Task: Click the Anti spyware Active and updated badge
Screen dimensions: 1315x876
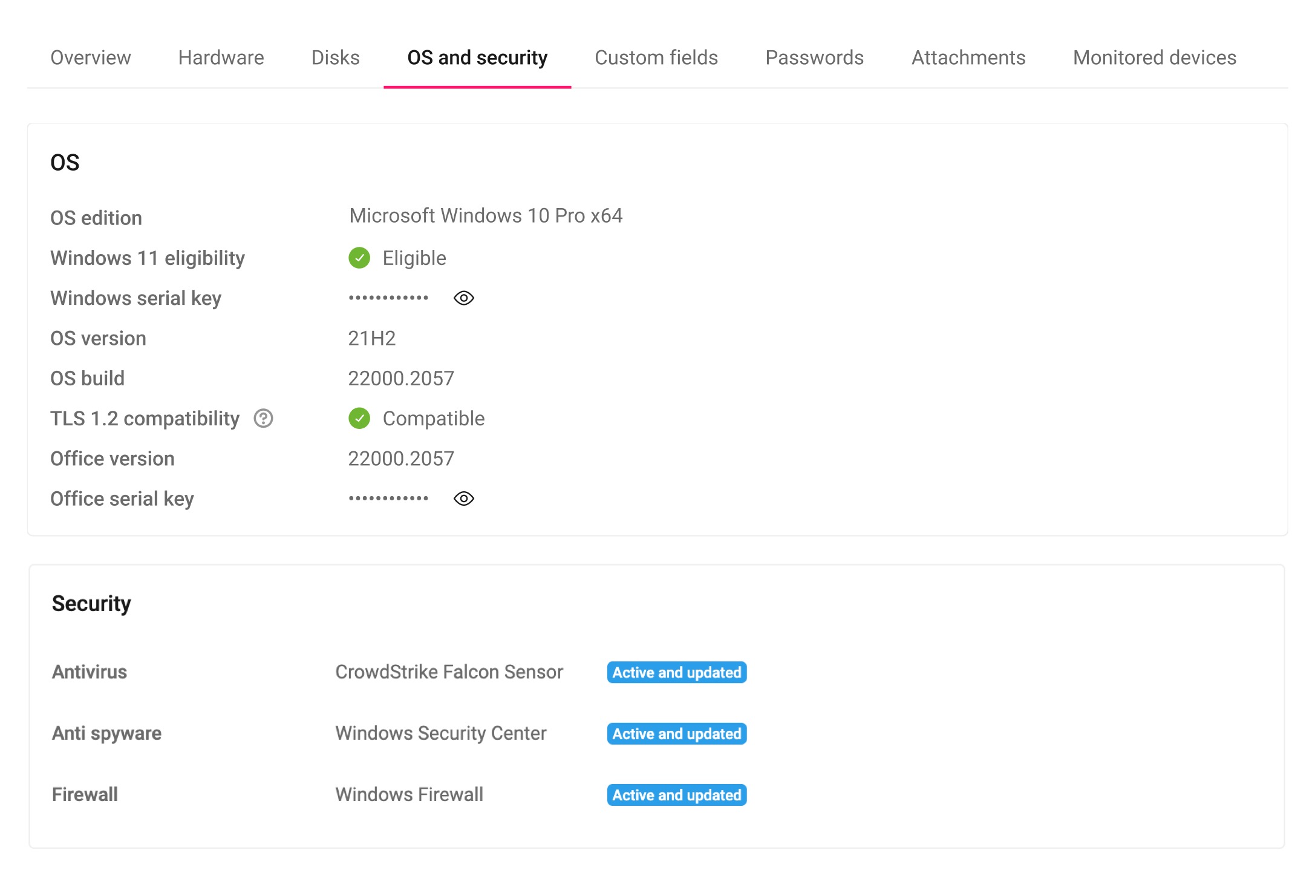Action: click(676, 733)
